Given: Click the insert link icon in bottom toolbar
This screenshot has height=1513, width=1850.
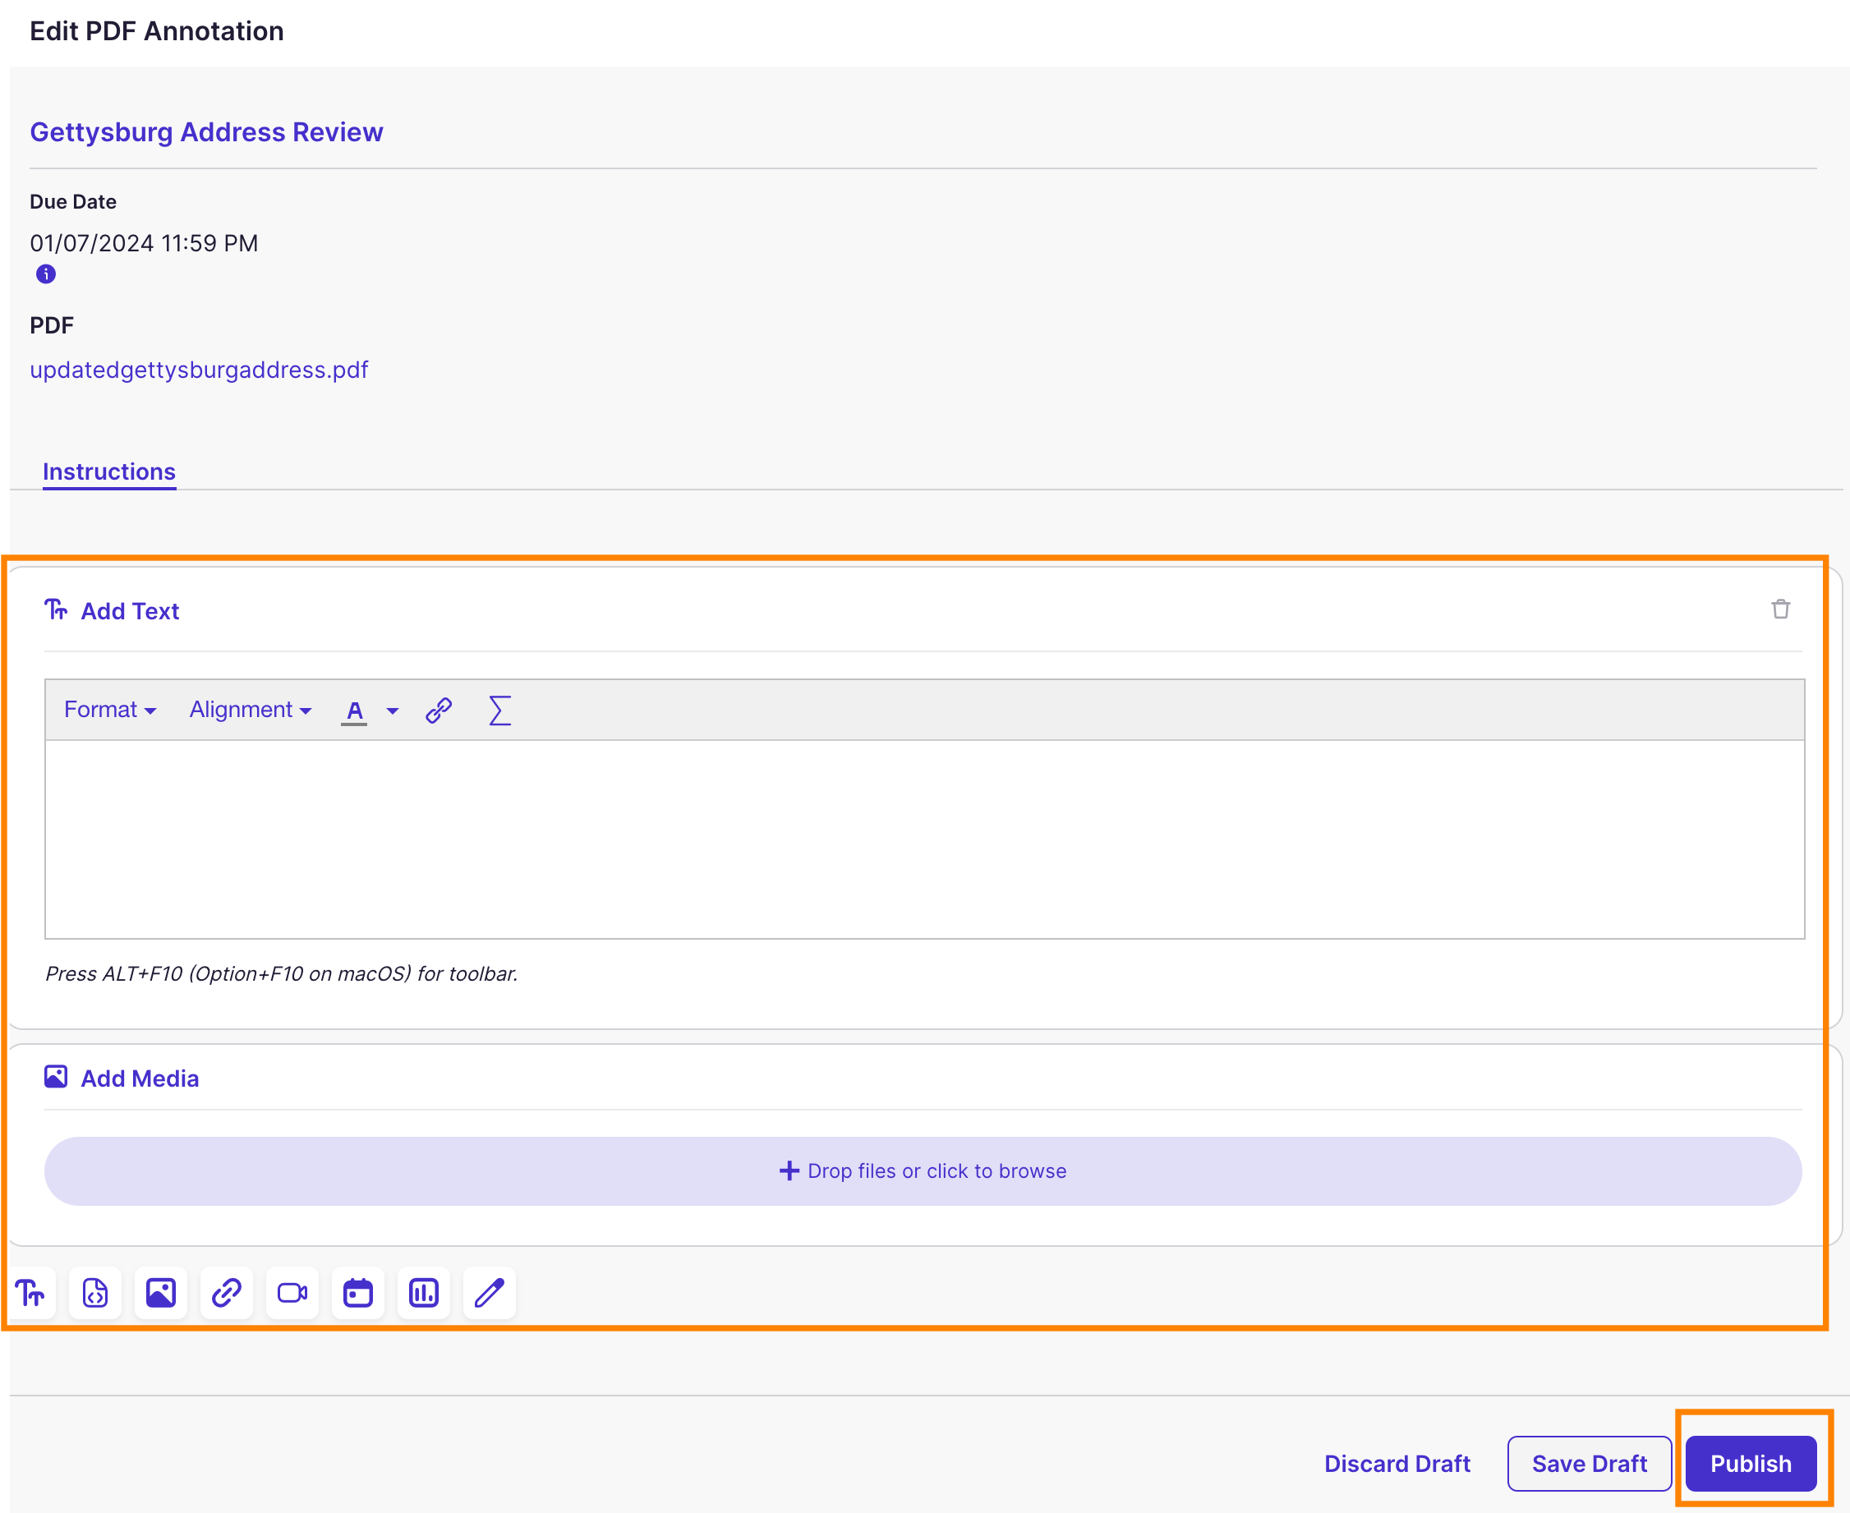Looking at the screenshot, I should [x=227, y=1293].
